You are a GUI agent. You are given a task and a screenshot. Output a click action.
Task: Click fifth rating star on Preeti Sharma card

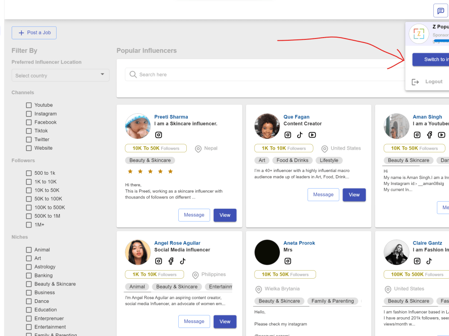click(x=170, y=172)
